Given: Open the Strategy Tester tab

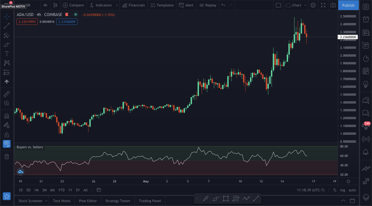Looking at the screenshot, I should (x=118, y=201).
